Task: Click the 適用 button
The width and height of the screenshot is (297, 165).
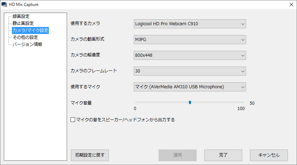Action: (177, 155)
